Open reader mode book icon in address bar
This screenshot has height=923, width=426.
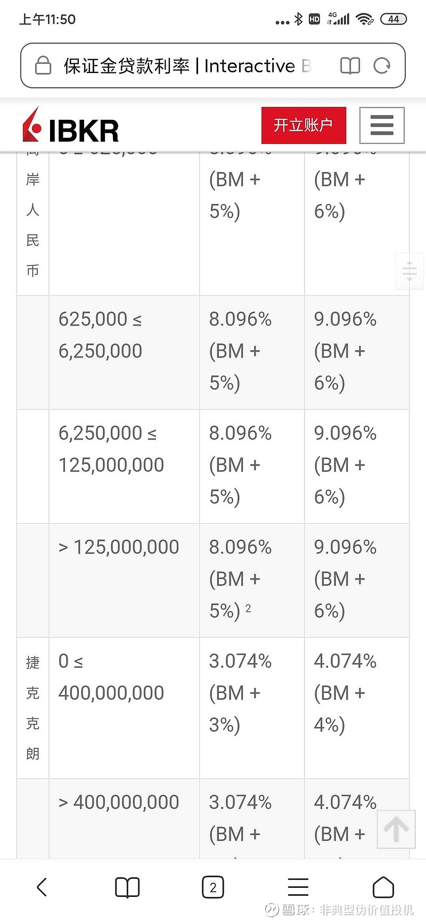coord(350,66)
